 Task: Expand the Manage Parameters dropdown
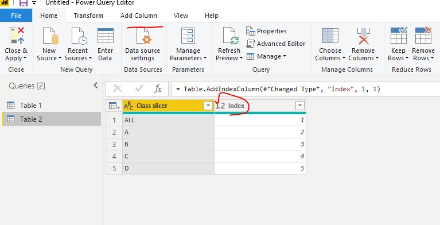[x=205, y=58]
